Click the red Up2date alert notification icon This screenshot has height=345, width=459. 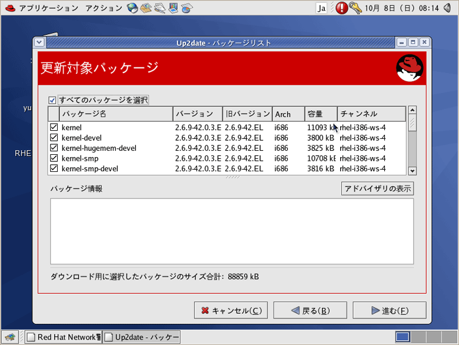[x=341, y=8]
